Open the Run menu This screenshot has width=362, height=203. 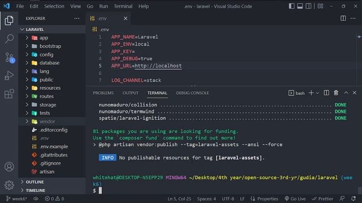point(104,6)
